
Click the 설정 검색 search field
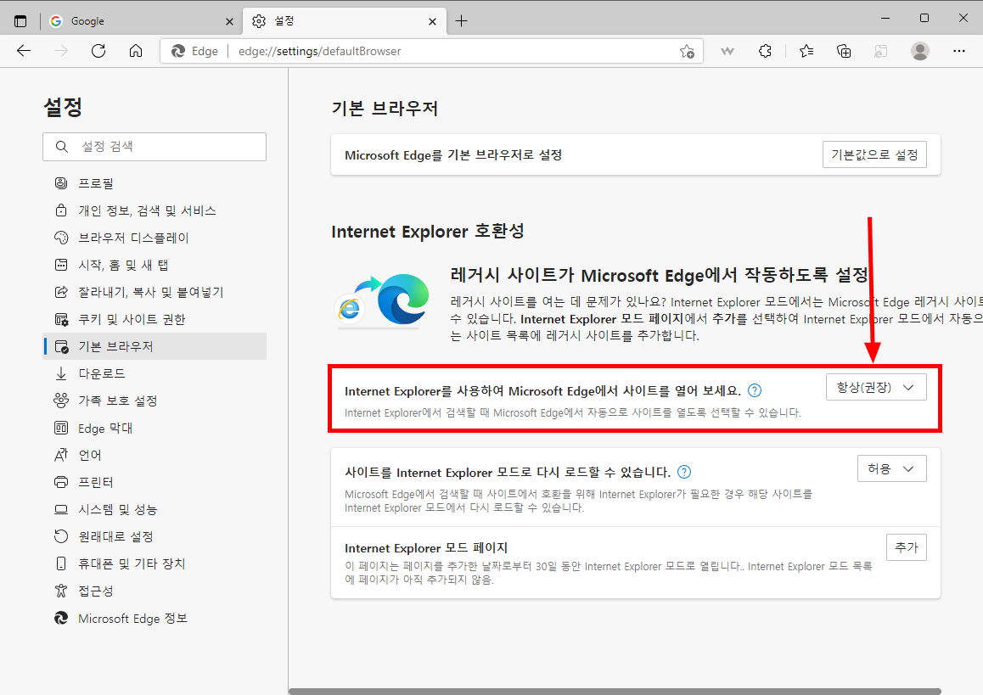pos(154,147)
